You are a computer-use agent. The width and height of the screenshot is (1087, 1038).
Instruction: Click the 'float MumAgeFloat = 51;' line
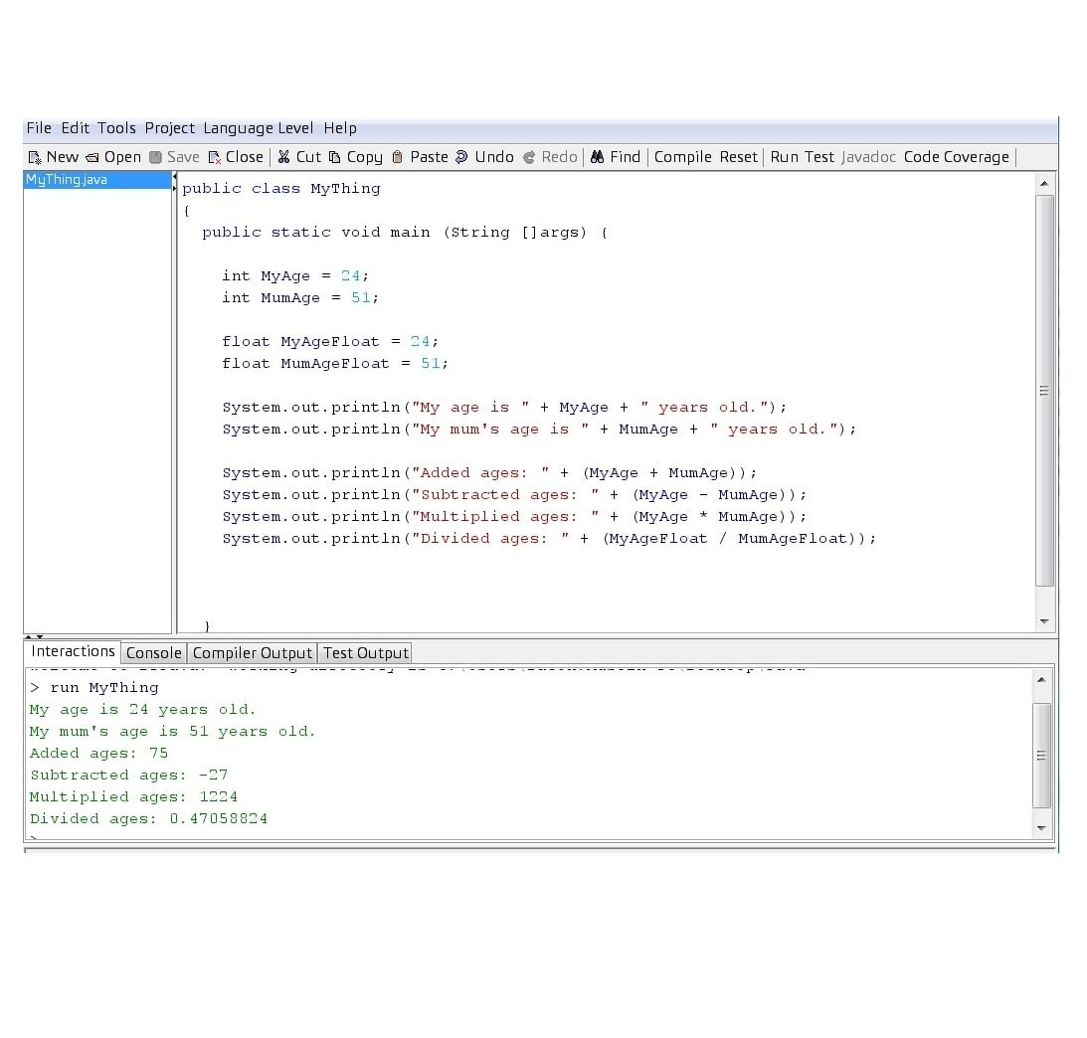click(x=335, y=363)
